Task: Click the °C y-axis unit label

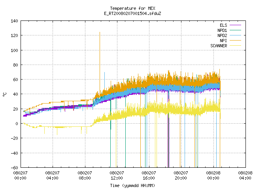Action: (x=4, y=94)
